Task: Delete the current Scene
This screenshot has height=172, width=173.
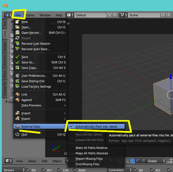Action: tap(168, 15)
